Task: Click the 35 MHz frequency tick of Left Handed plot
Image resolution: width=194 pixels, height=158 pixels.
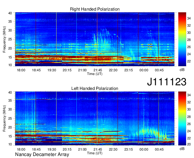Action: [10, 100]
